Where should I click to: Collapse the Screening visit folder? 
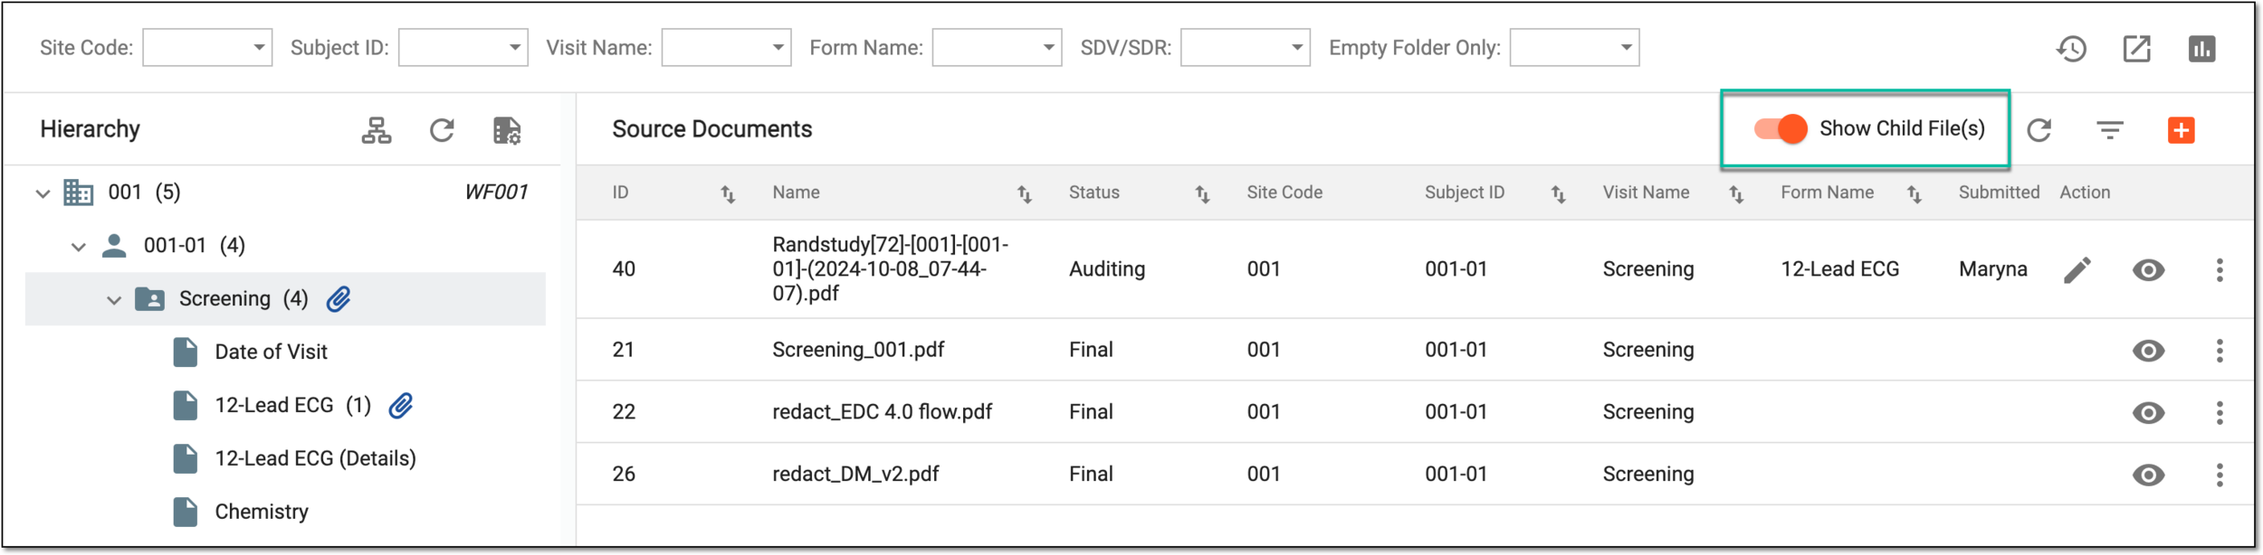[114, 299]
